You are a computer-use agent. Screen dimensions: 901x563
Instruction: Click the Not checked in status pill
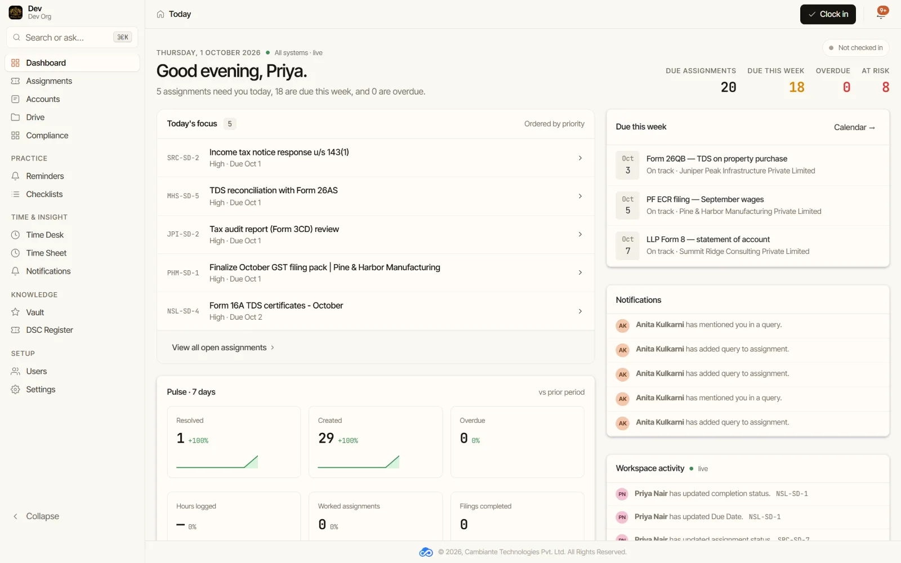[856, 48]
